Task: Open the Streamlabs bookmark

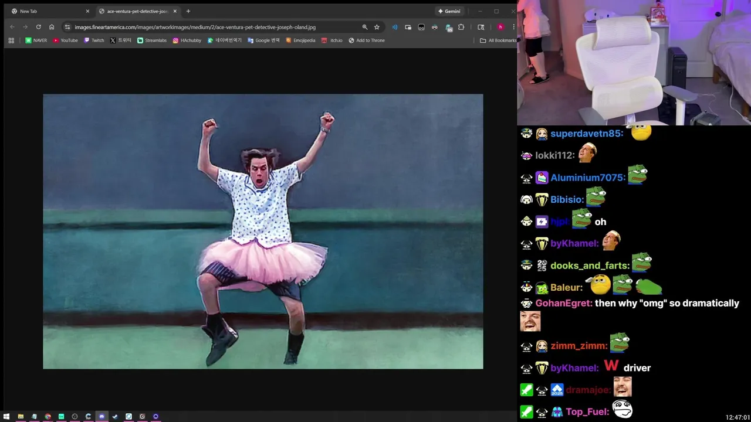Action: pos(152,40)
